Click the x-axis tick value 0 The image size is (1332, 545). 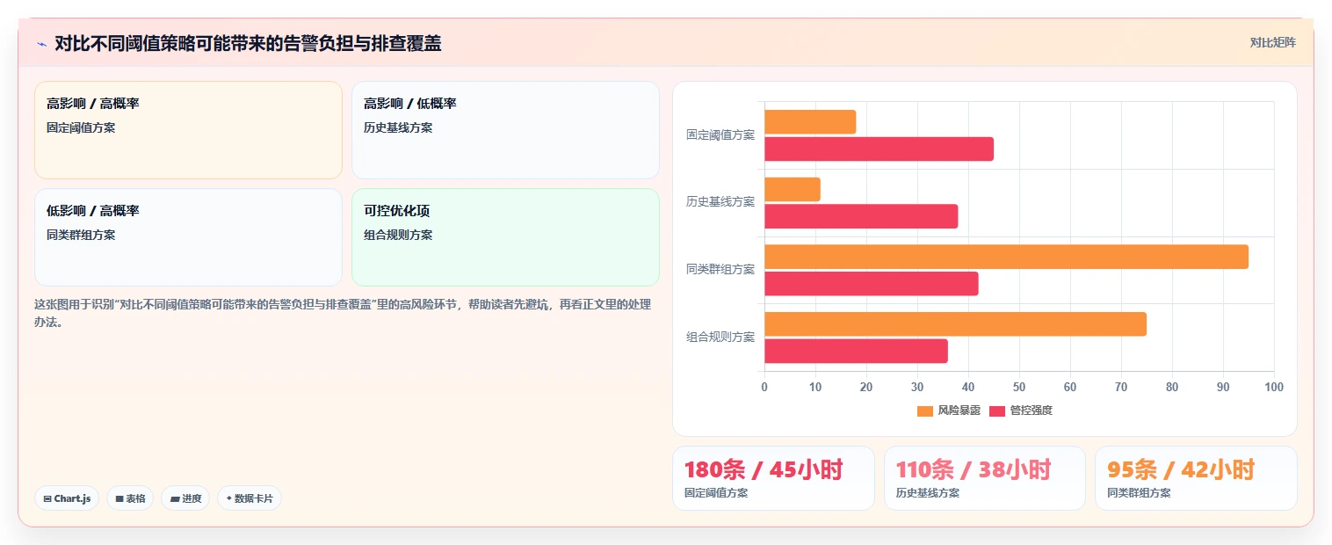click(x=764, y=388)
